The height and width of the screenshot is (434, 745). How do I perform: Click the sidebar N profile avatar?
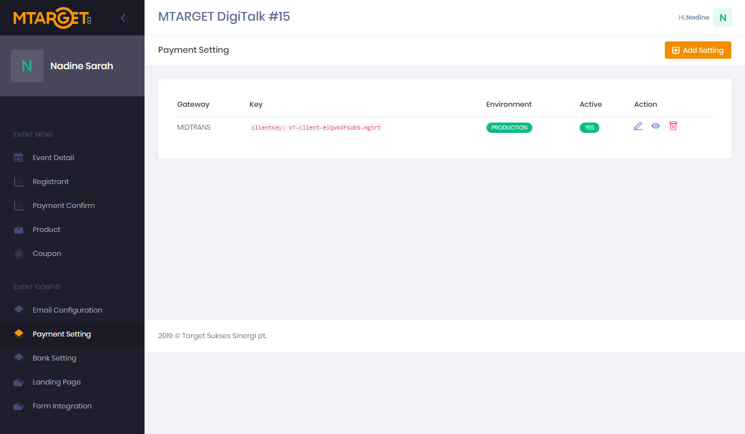[x=27, y=66]
